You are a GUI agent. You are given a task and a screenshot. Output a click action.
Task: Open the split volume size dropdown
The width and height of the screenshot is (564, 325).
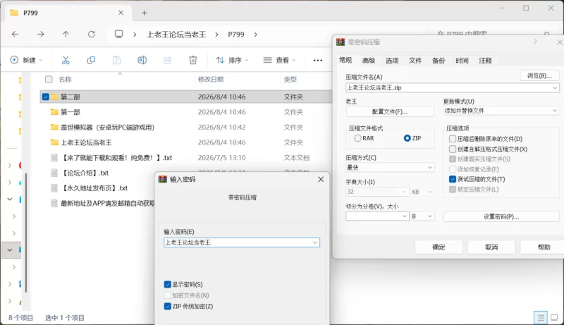404,216
